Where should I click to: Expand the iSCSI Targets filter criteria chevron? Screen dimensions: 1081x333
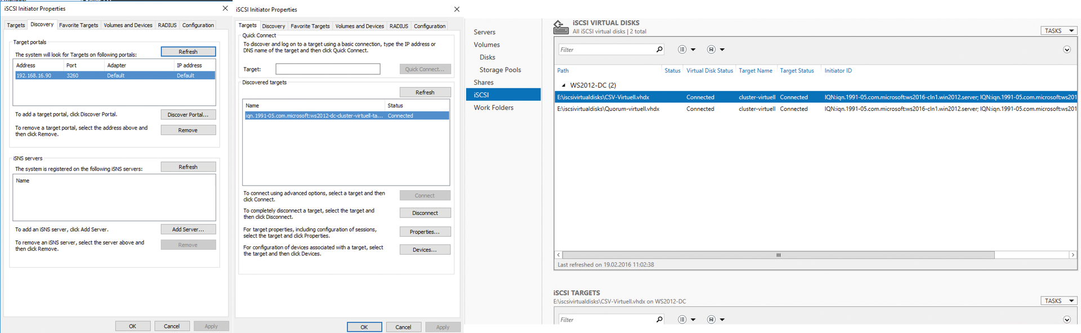click(1066, 319)
